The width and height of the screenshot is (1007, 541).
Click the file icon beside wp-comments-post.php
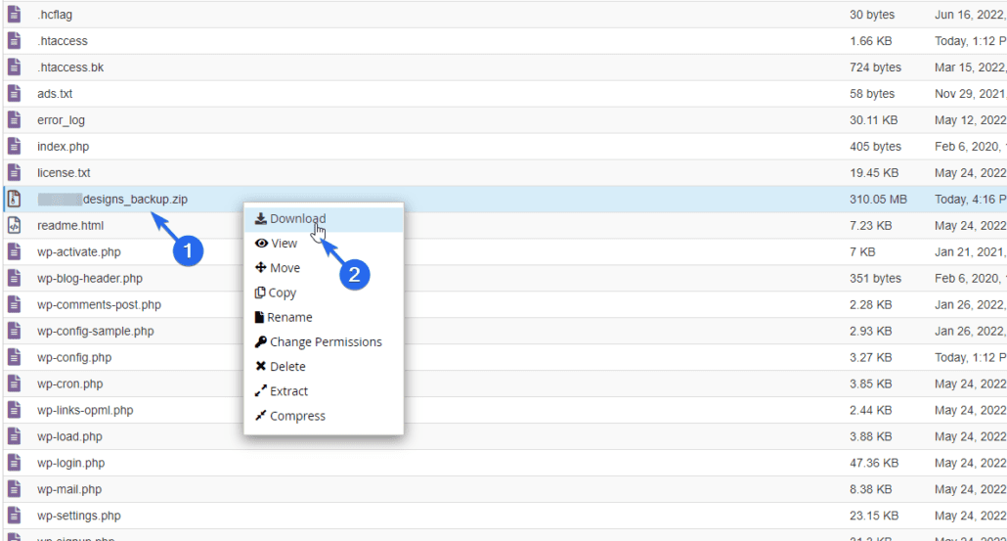coord(14,304)
